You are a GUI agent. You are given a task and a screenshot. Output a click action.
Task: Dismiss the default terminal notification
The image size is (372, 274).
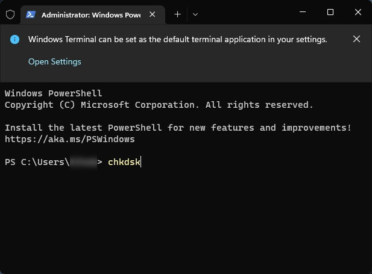(356, 39)
